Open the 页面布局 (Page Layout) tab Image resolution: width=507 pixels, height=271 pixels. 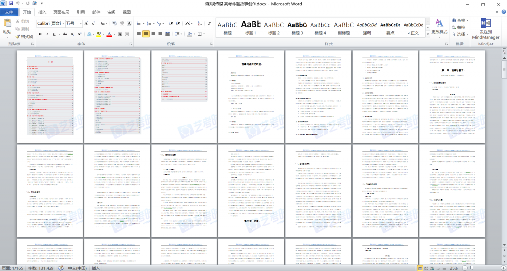(x=61, y=12)
